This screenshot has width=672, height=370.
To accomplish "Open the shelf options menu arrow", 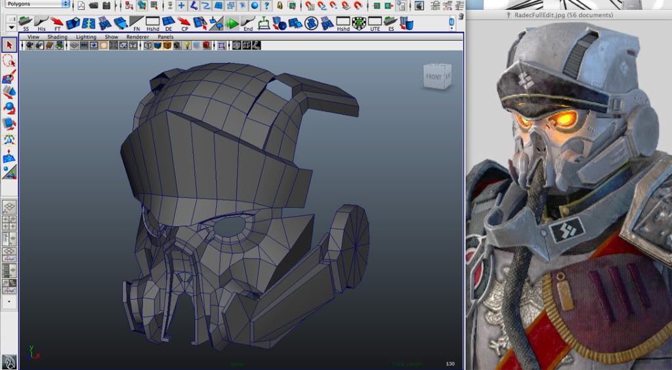I will click(x=11, y=28).
